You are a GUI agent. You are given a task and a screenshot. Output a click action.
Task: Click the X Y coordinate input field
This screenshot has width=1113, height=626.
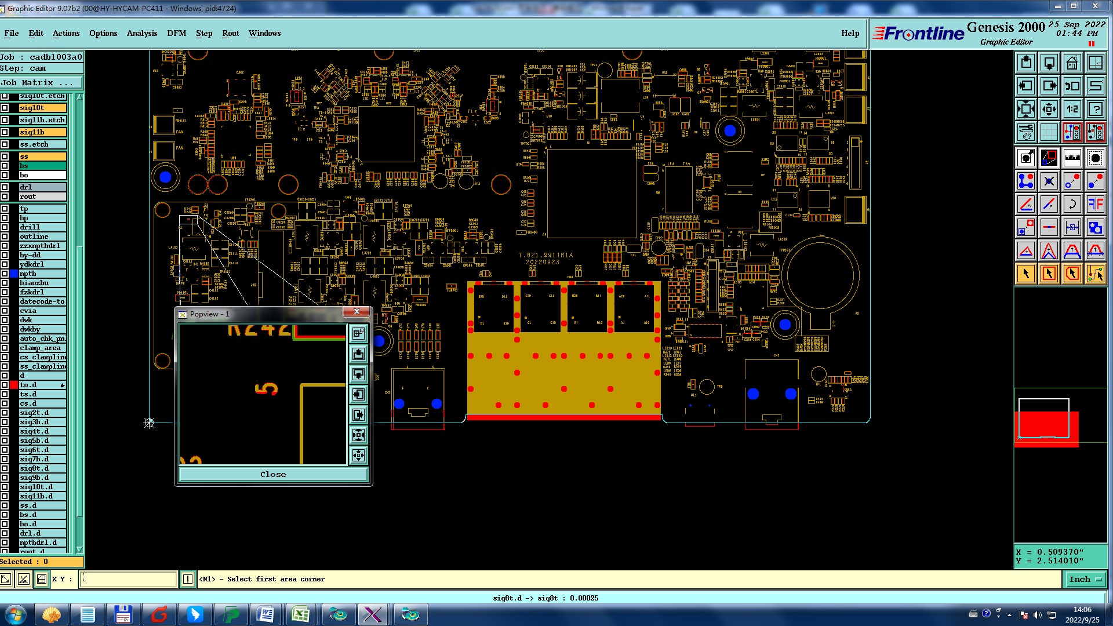pos(128,579)
